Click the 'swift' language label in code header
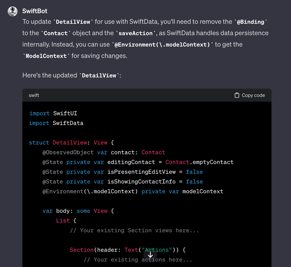This screenshot has width=291, height=267. coord(34,95)
